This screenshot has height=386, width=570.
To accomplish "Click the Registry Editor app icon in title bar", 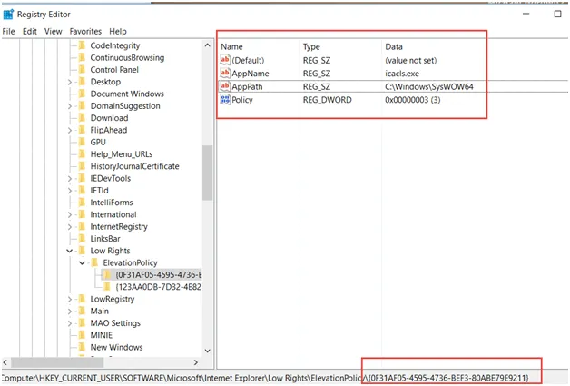I will [8, 14].
